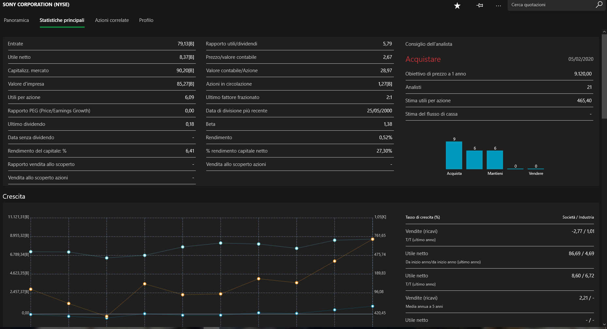Switch to the Panoramica tab
Image resolution: width=607 pixels, height=329 pixels.
click(x=16, y=20)
